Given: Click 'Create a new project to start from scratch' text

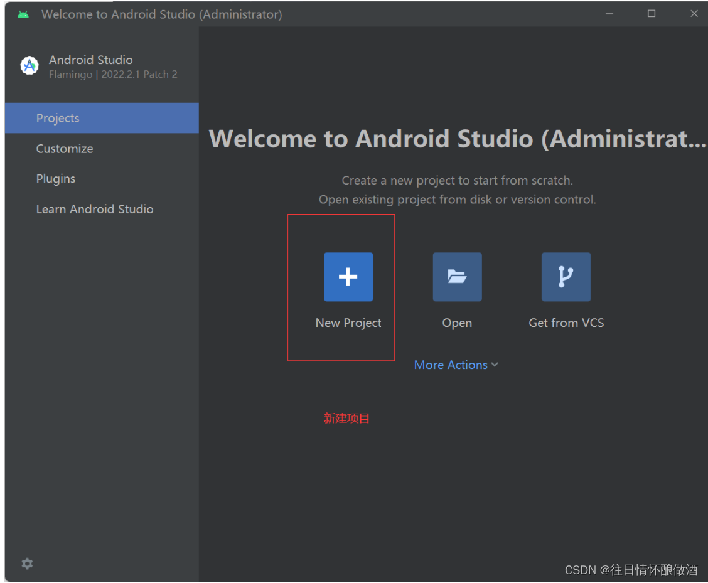Looking at the screenshot, I should (x=457, y=181).
